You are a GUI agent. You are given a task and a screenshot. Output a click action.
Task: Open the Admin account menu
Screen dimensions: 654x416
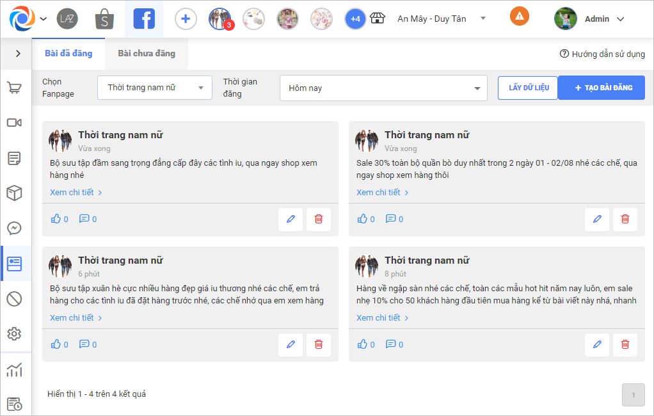click(604, 19)
